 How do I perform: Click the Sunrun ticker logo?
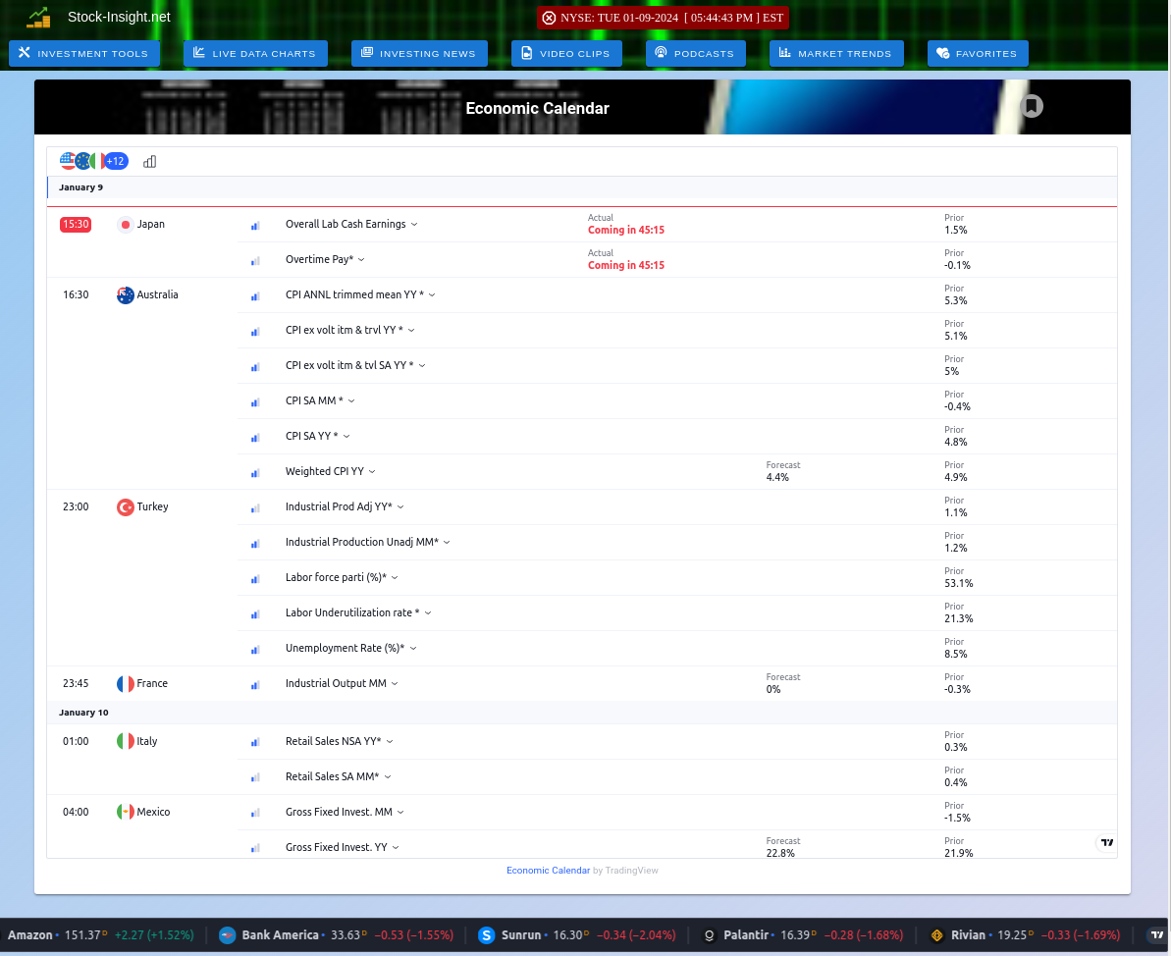[x=486, y=935]
